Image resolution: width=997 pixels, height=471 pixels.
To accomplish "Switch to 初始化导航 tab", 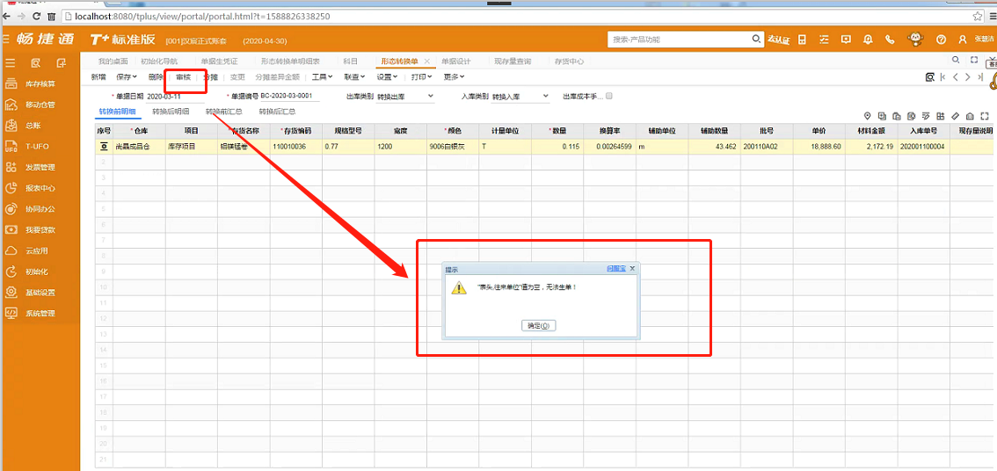I will (159, 62).
